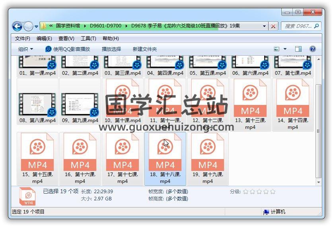Set rating to five stars
Image resolution: width=333 pixels, height=227 pixels.
(273, 192)
